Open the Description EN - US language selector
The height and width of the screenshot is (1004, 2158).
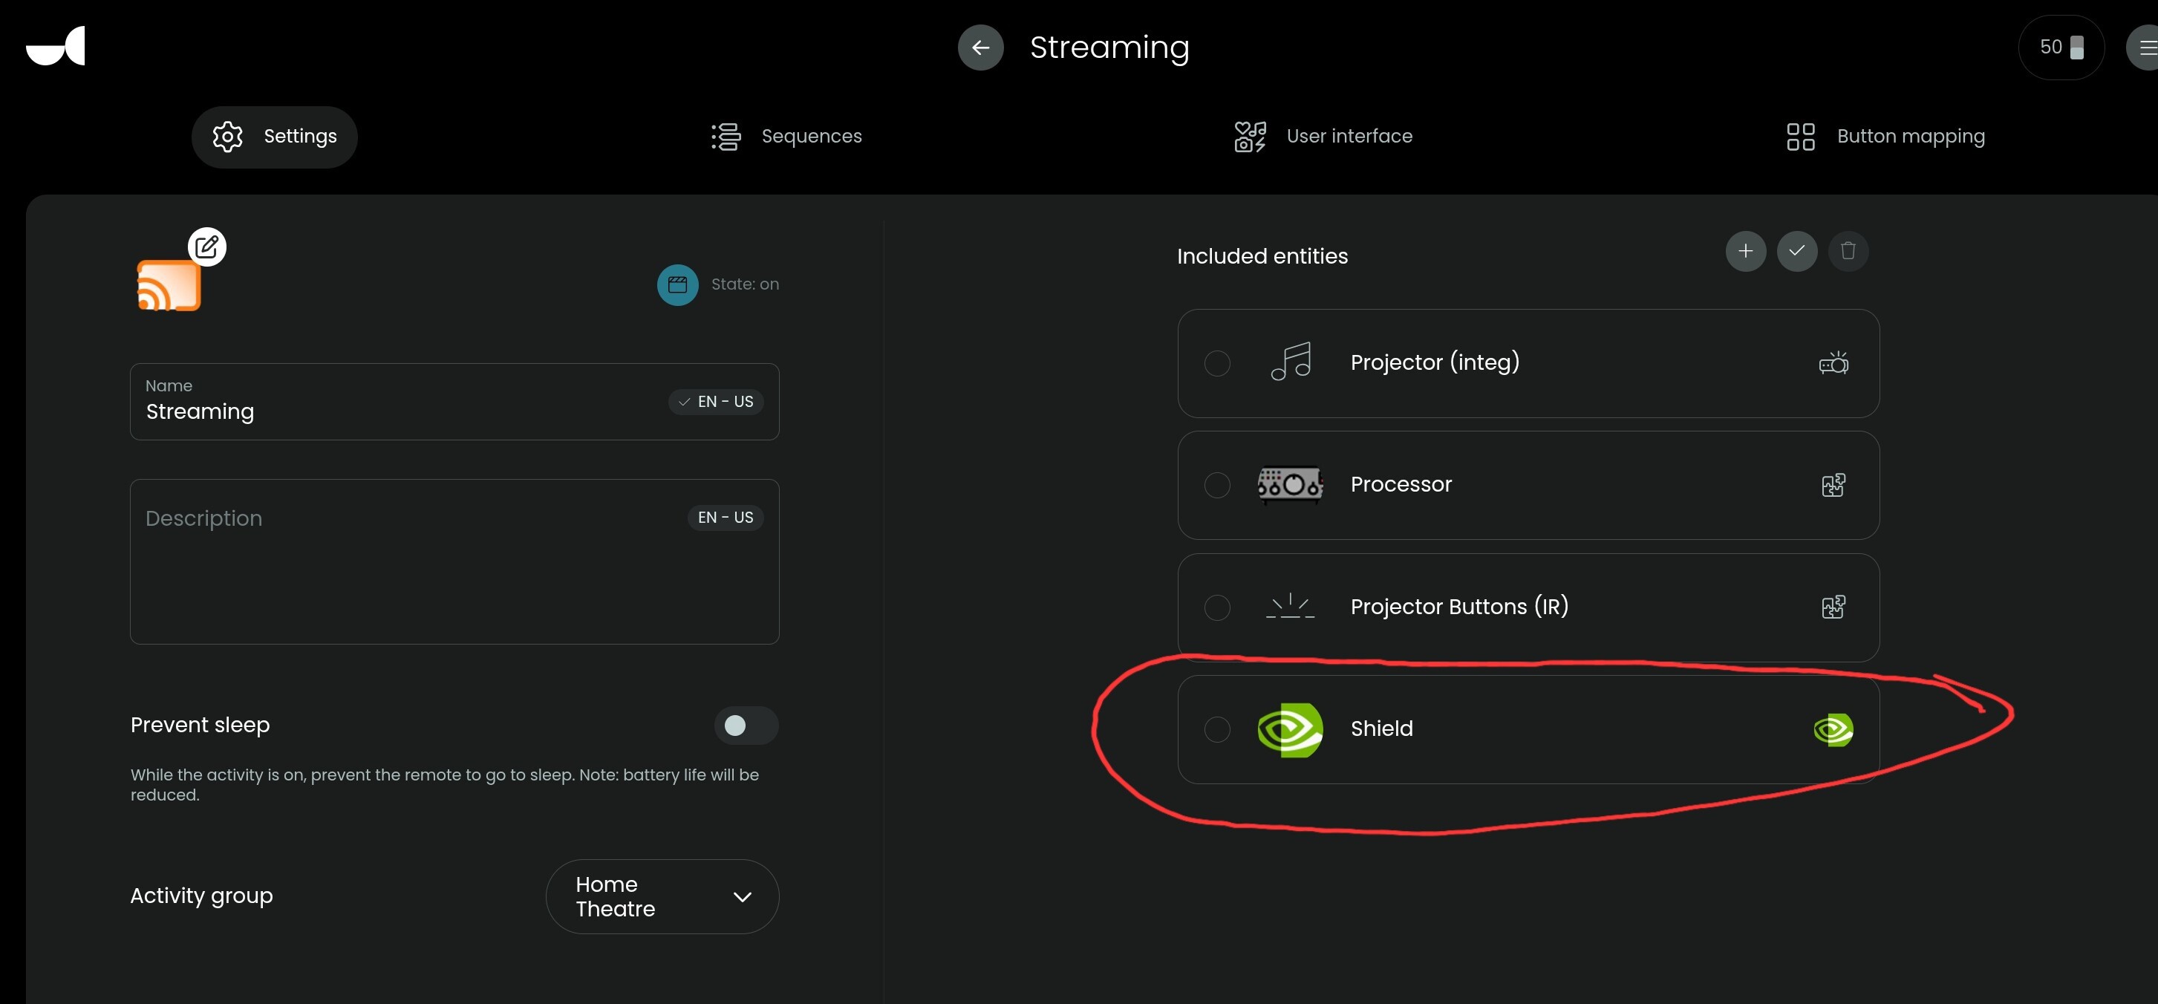coord(726,517)
